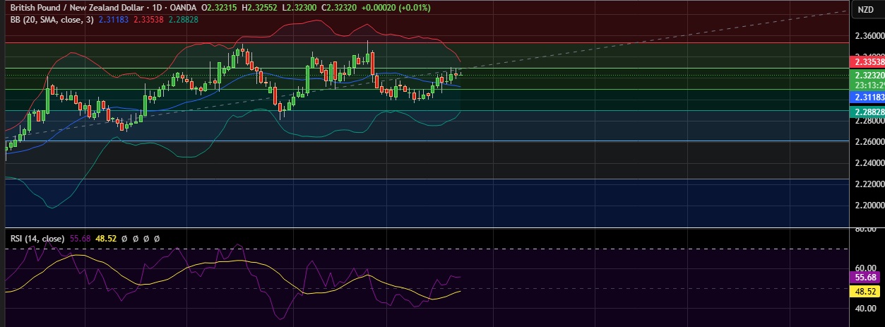Viewport: 885px width, 327px height.
Task: Click the close value C2.32320 in the header
Action: 338,7
